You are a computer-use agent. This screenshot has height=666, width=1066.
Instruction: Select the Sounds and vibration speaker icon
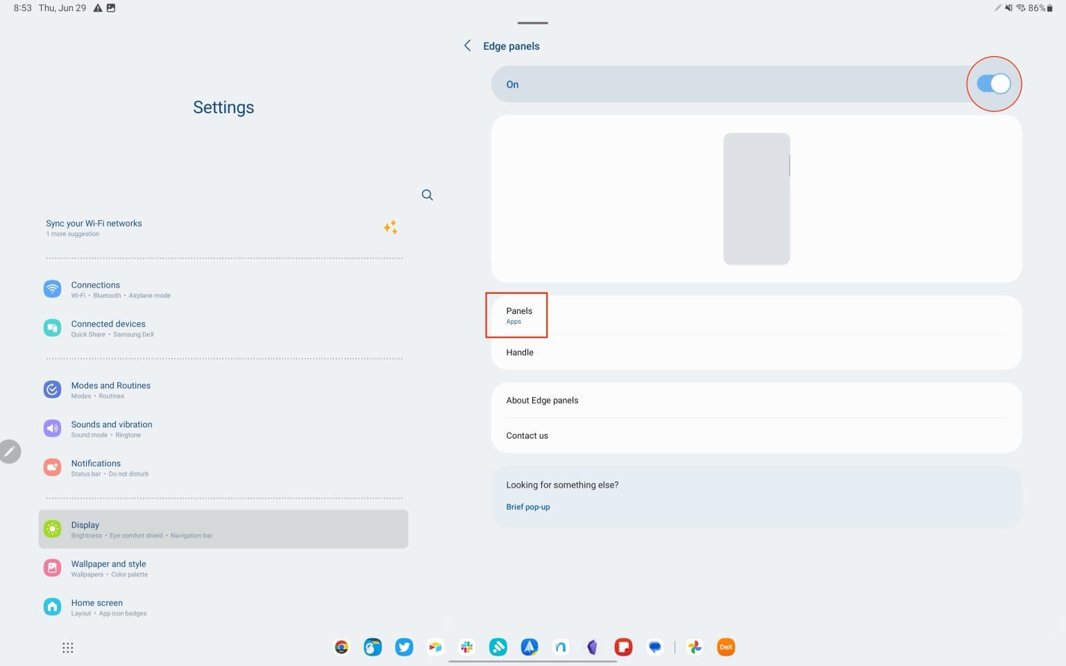pos(52,428)
